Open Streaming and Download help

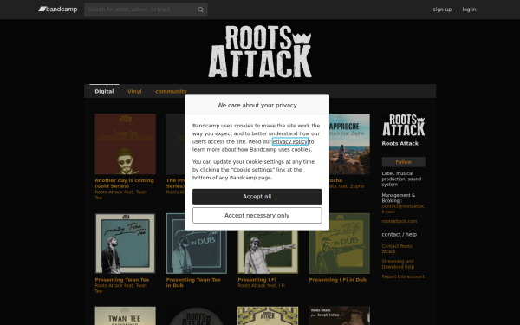(x=398, y=264)
